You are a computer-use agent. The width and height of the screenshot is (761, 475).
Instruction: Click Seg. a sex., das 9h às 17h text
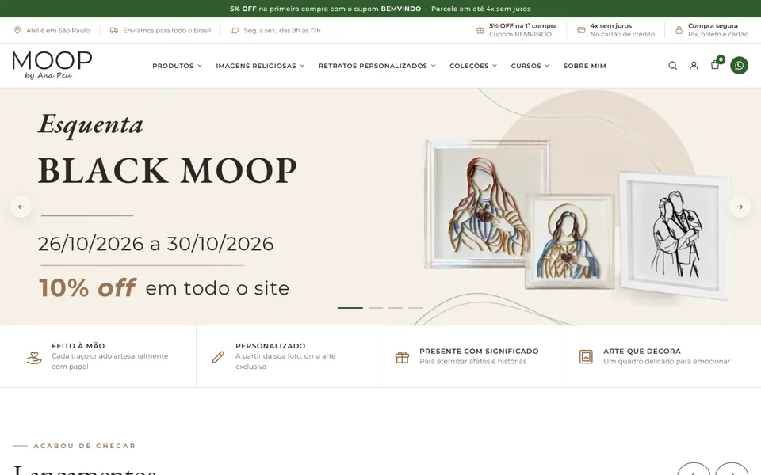coord(282,31)
